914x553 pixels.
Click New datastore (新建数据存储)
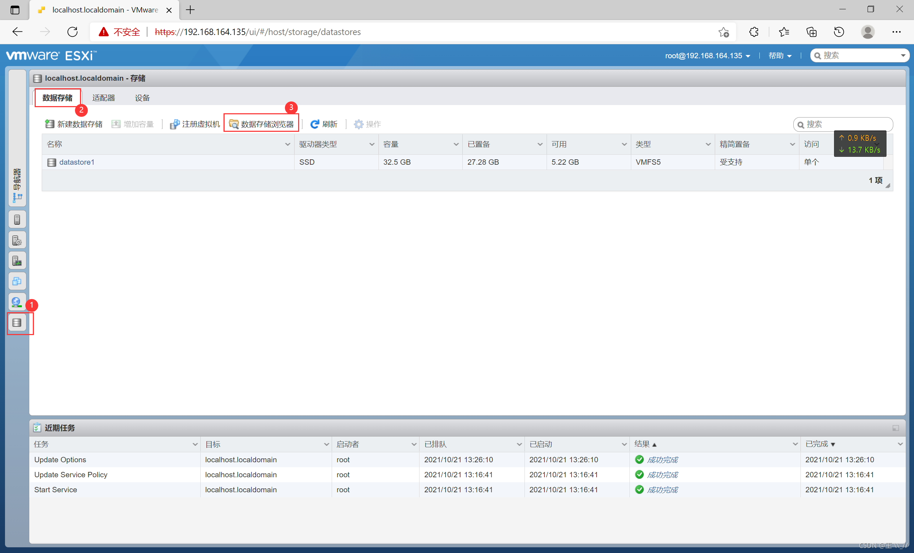pyautogui.click(x=74, y=124)
